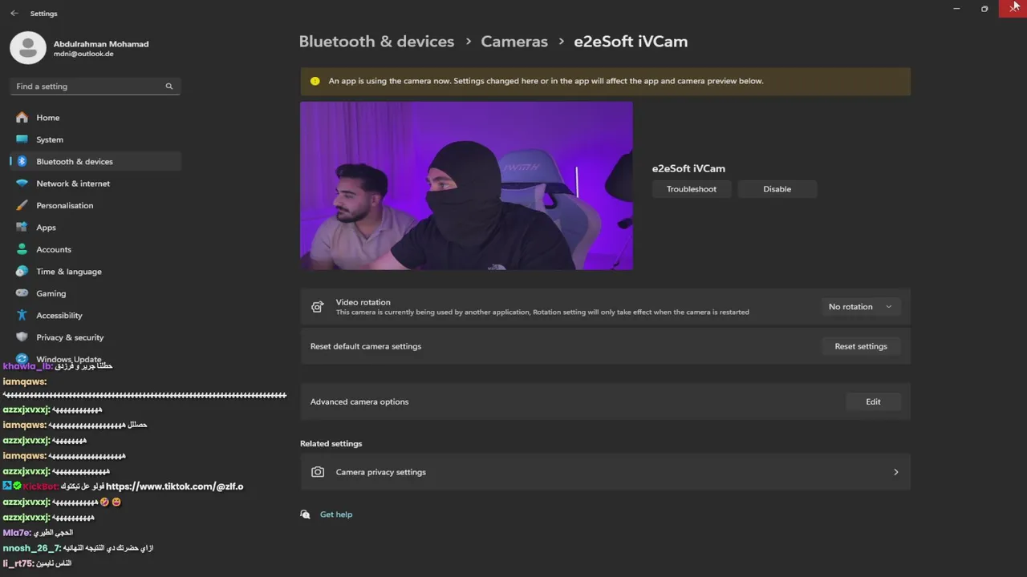Click the video rotation camera icon
The height and width of the screenshot is (577, 1027).
[x=318, y=307]
